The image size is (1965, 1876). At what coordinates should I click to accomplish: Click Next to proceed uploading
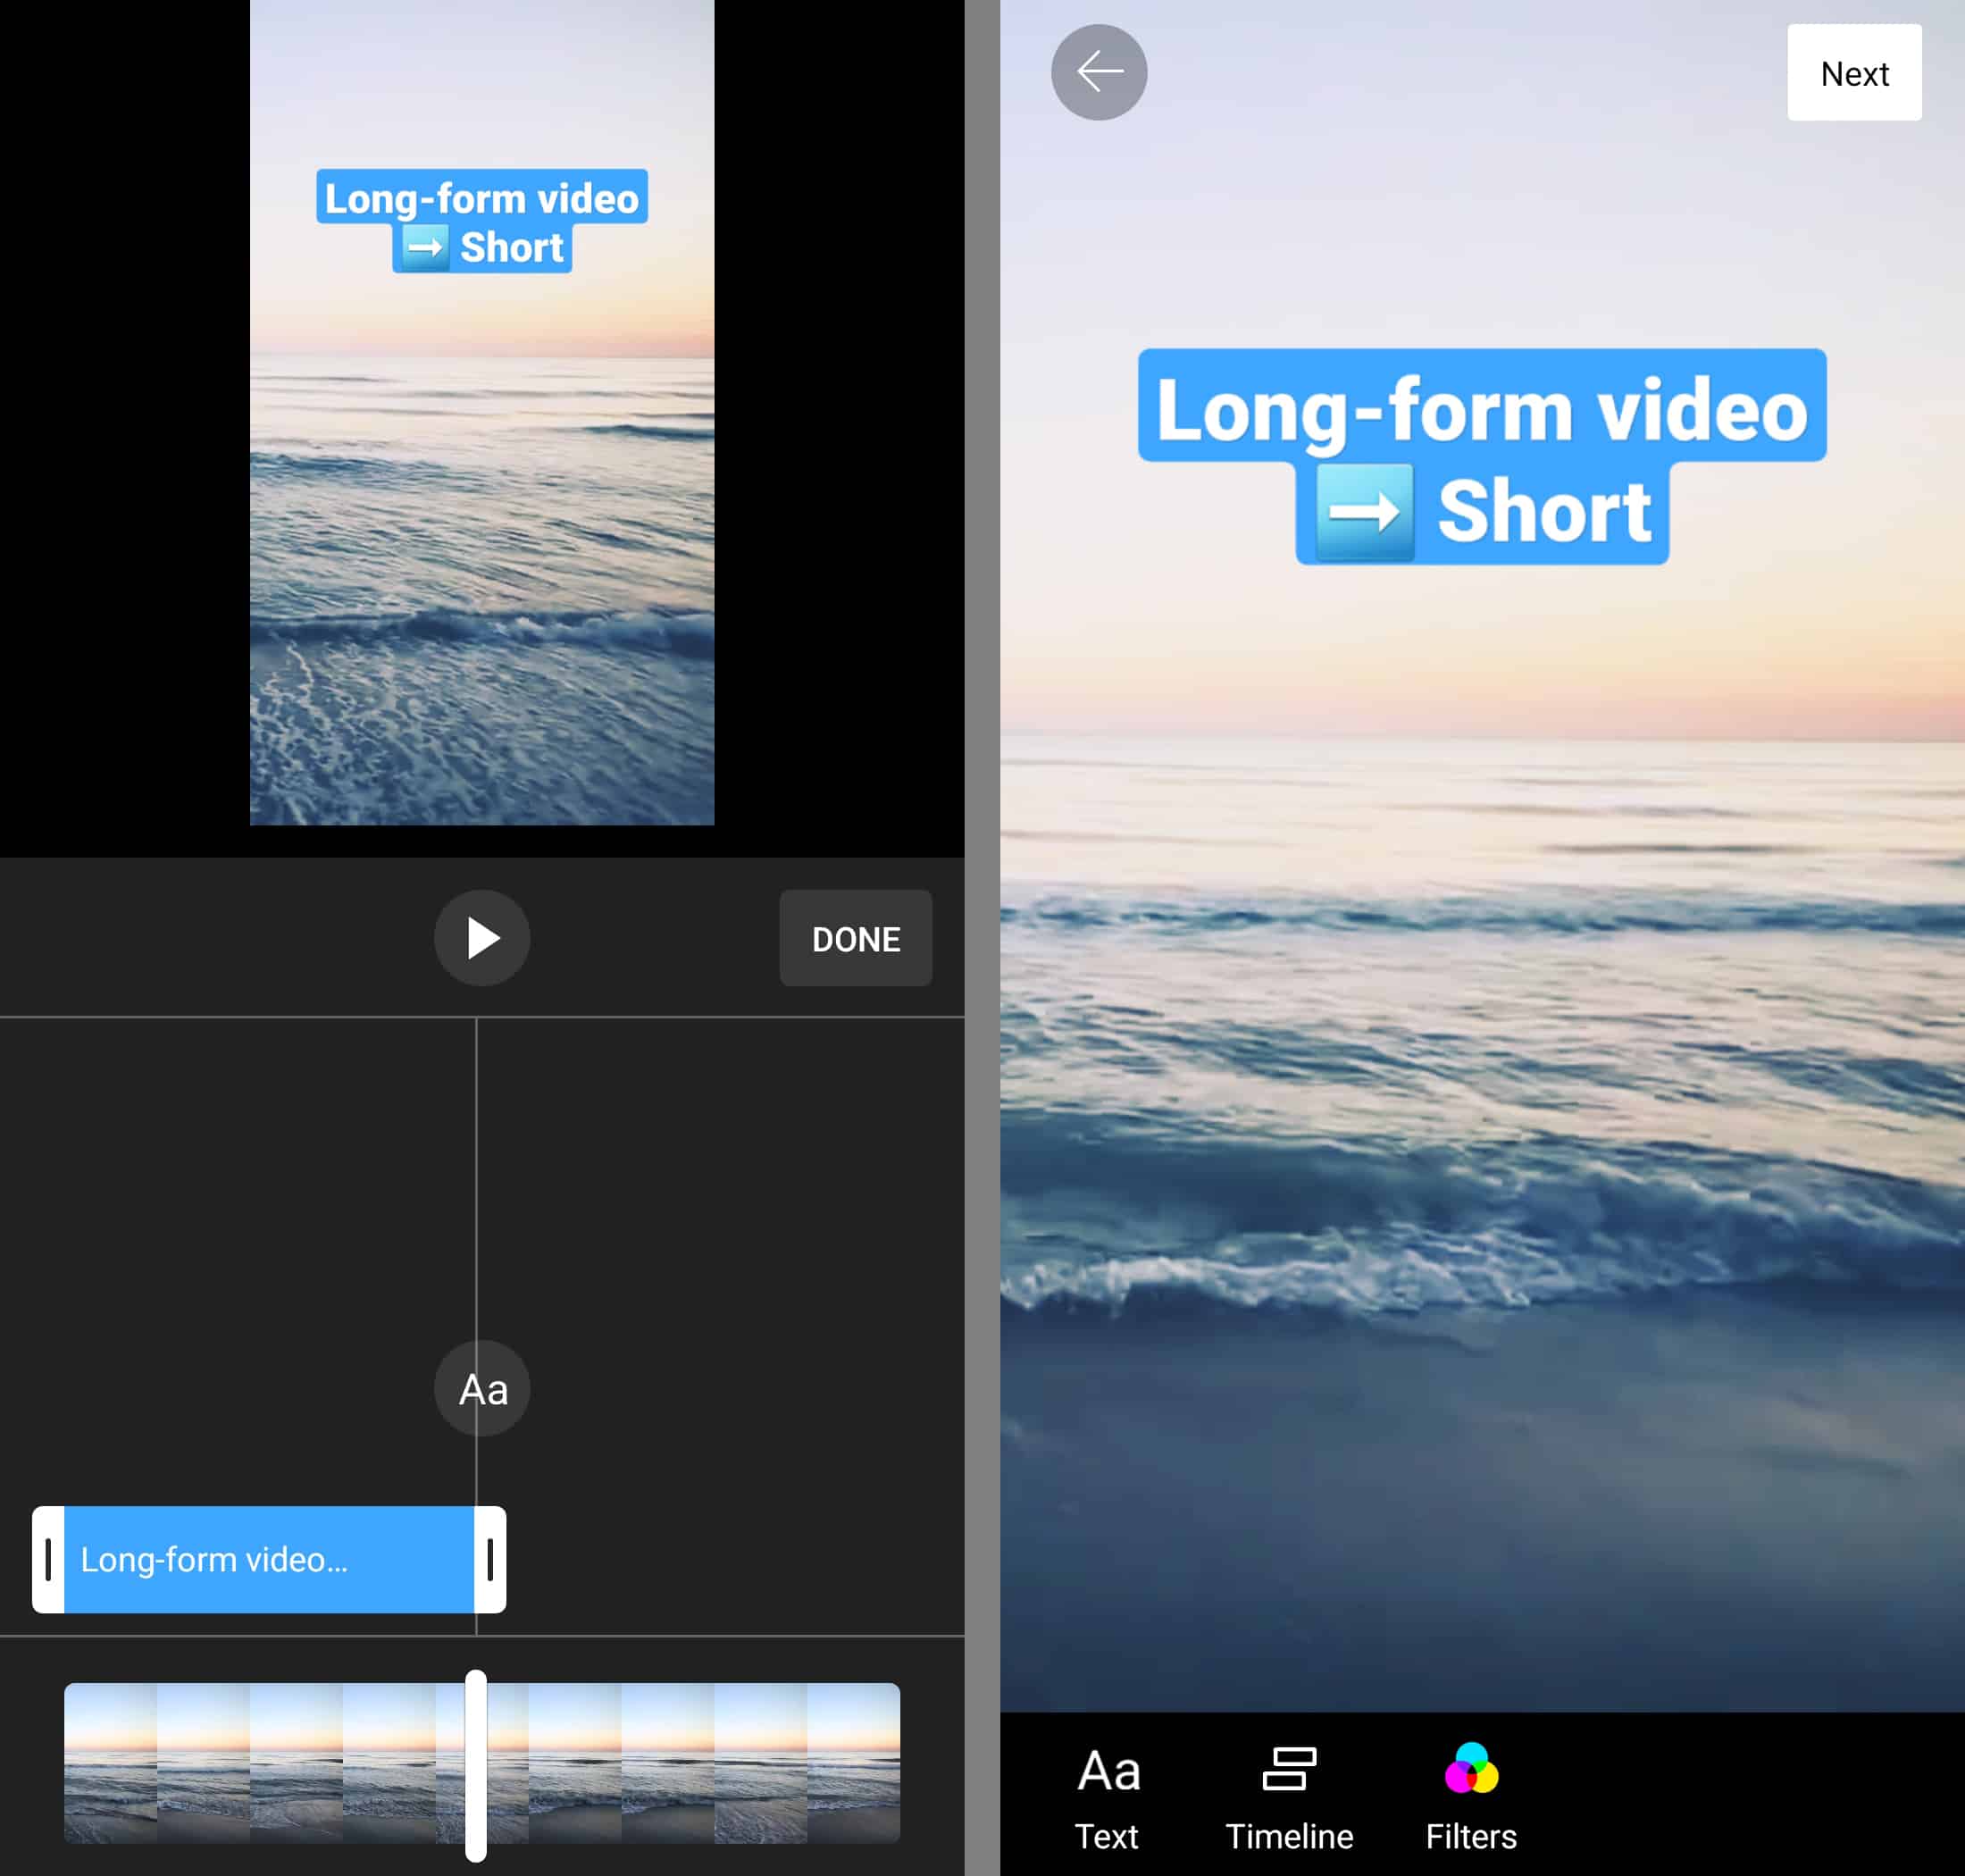click(x=1854, y=72)
